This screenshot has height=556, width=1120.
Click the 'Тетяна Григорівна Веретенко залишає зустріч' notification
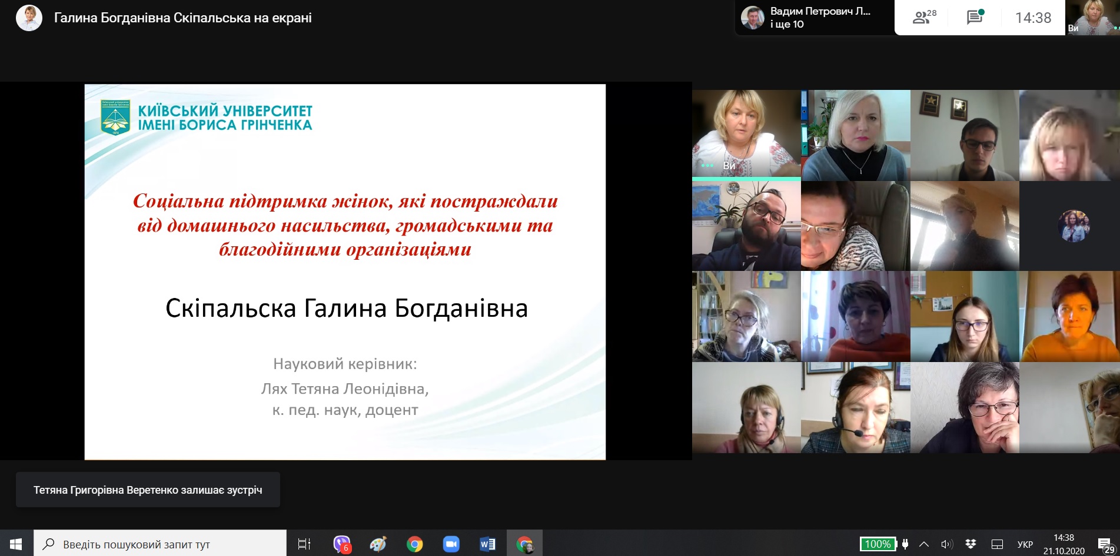coord(148,490)
